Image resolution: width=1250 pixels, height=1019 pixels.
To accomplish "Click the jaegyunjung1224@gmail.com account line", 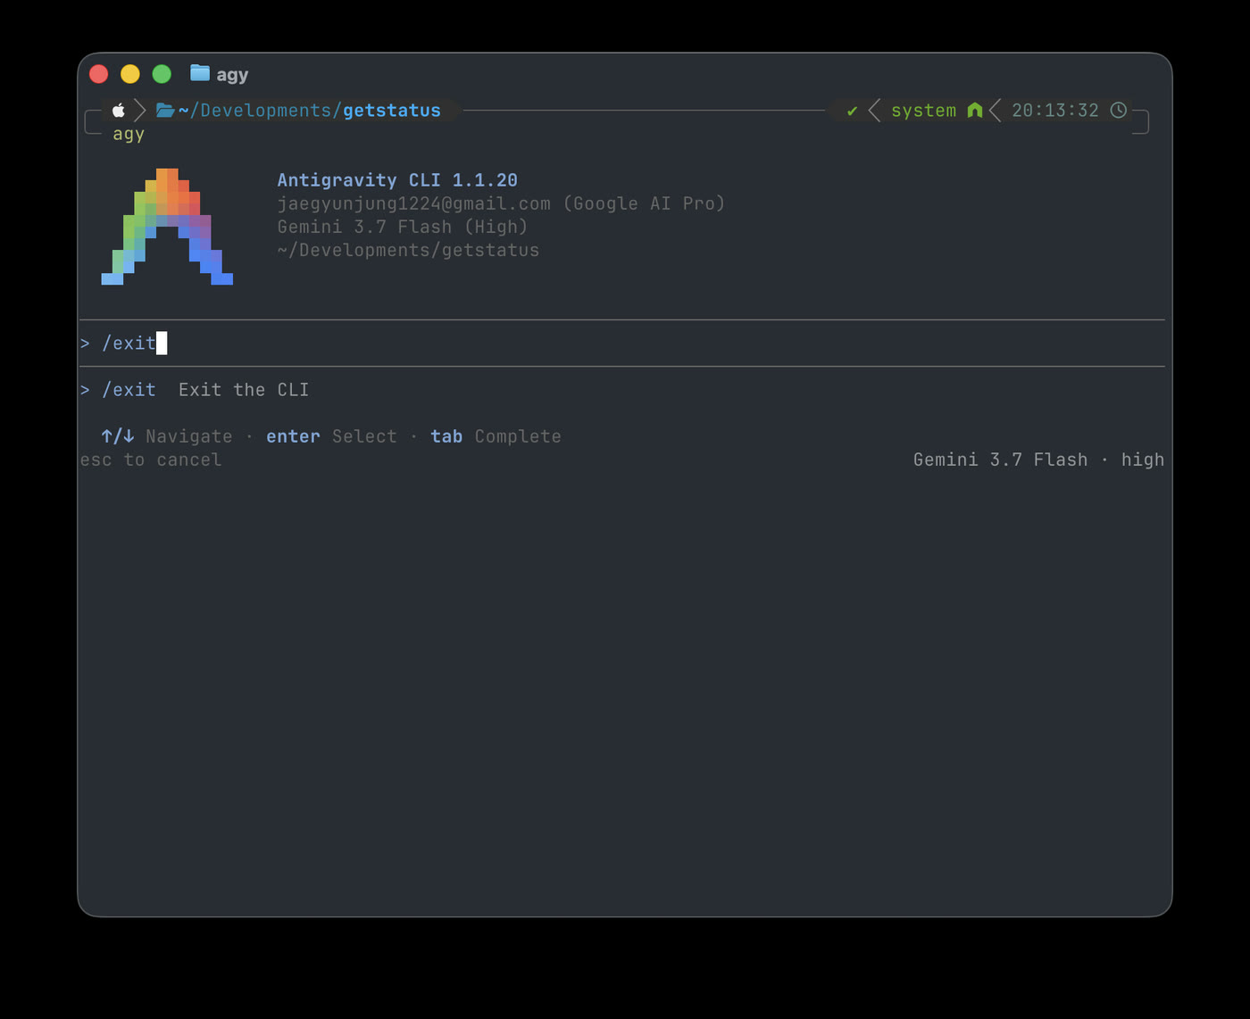I will point(501,203).
